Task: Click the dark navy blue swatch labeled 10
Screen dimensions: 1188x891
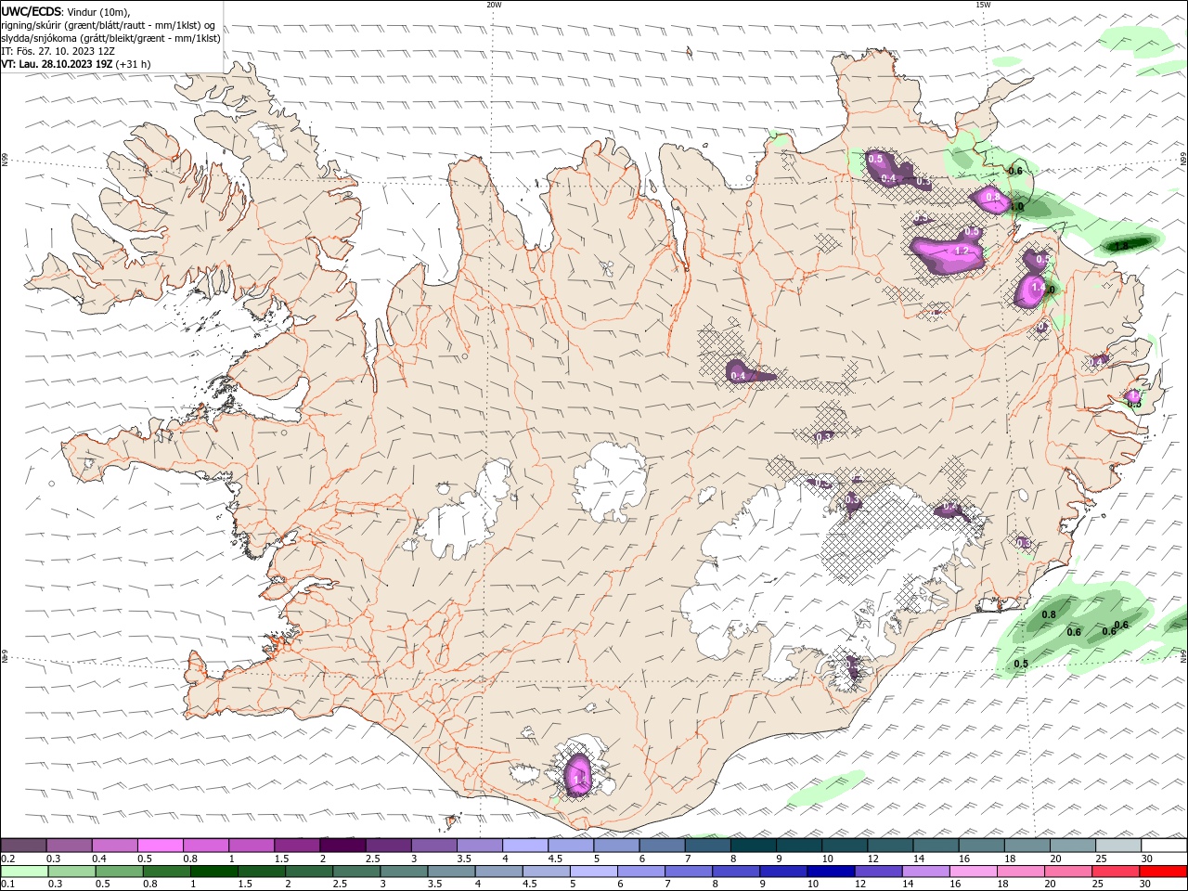Action: tap(829, 872)
